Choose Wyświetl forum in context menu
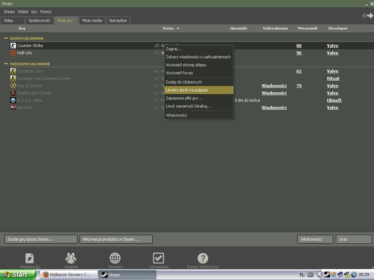The width and height of the screenshot is (374, 280). (x=199, y=73)
